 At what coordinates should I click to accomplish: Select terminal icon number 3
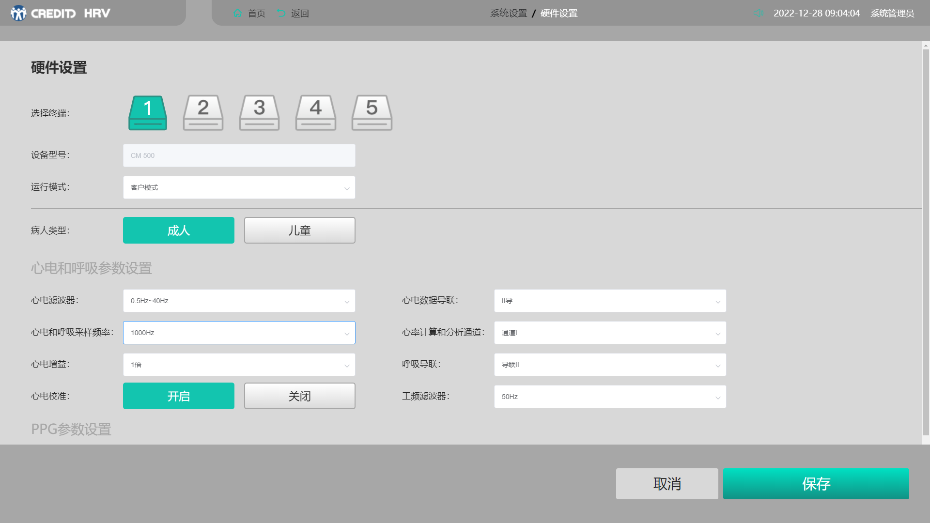(x=259, y=113)
